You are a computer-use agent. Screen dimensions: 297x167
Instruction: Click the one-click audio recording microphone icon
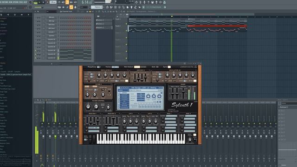tap(144, 2)
